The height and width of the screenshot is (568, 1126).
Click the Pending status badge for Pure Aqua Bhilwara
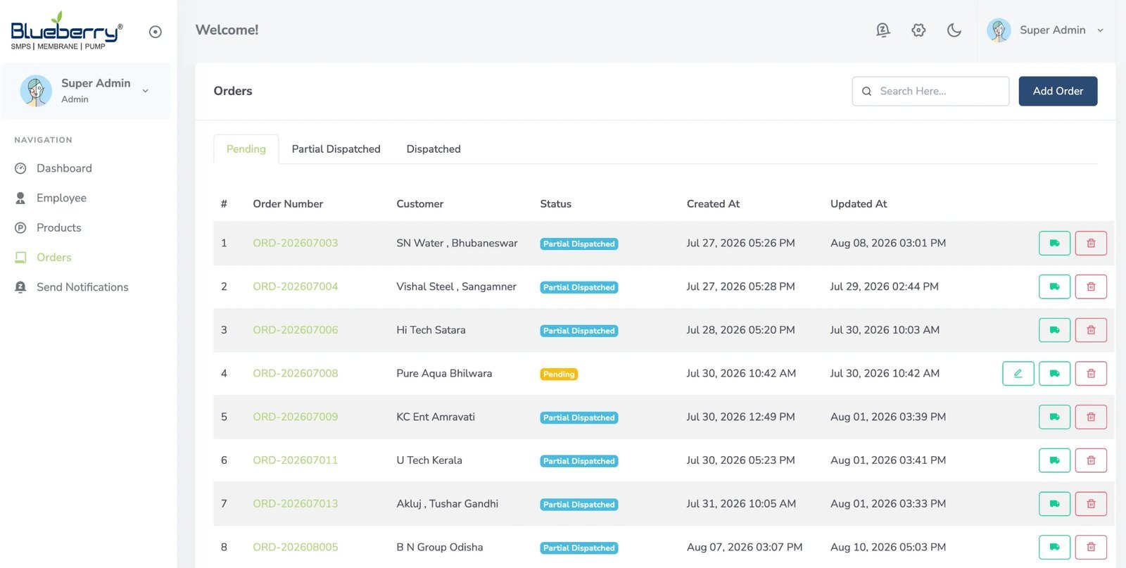click(x=559, y=374)
